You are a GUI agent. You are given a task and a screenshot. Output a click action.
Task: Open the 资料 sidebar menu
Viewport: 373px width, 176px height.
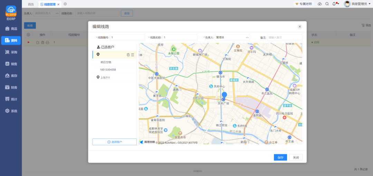coord(11,41)
